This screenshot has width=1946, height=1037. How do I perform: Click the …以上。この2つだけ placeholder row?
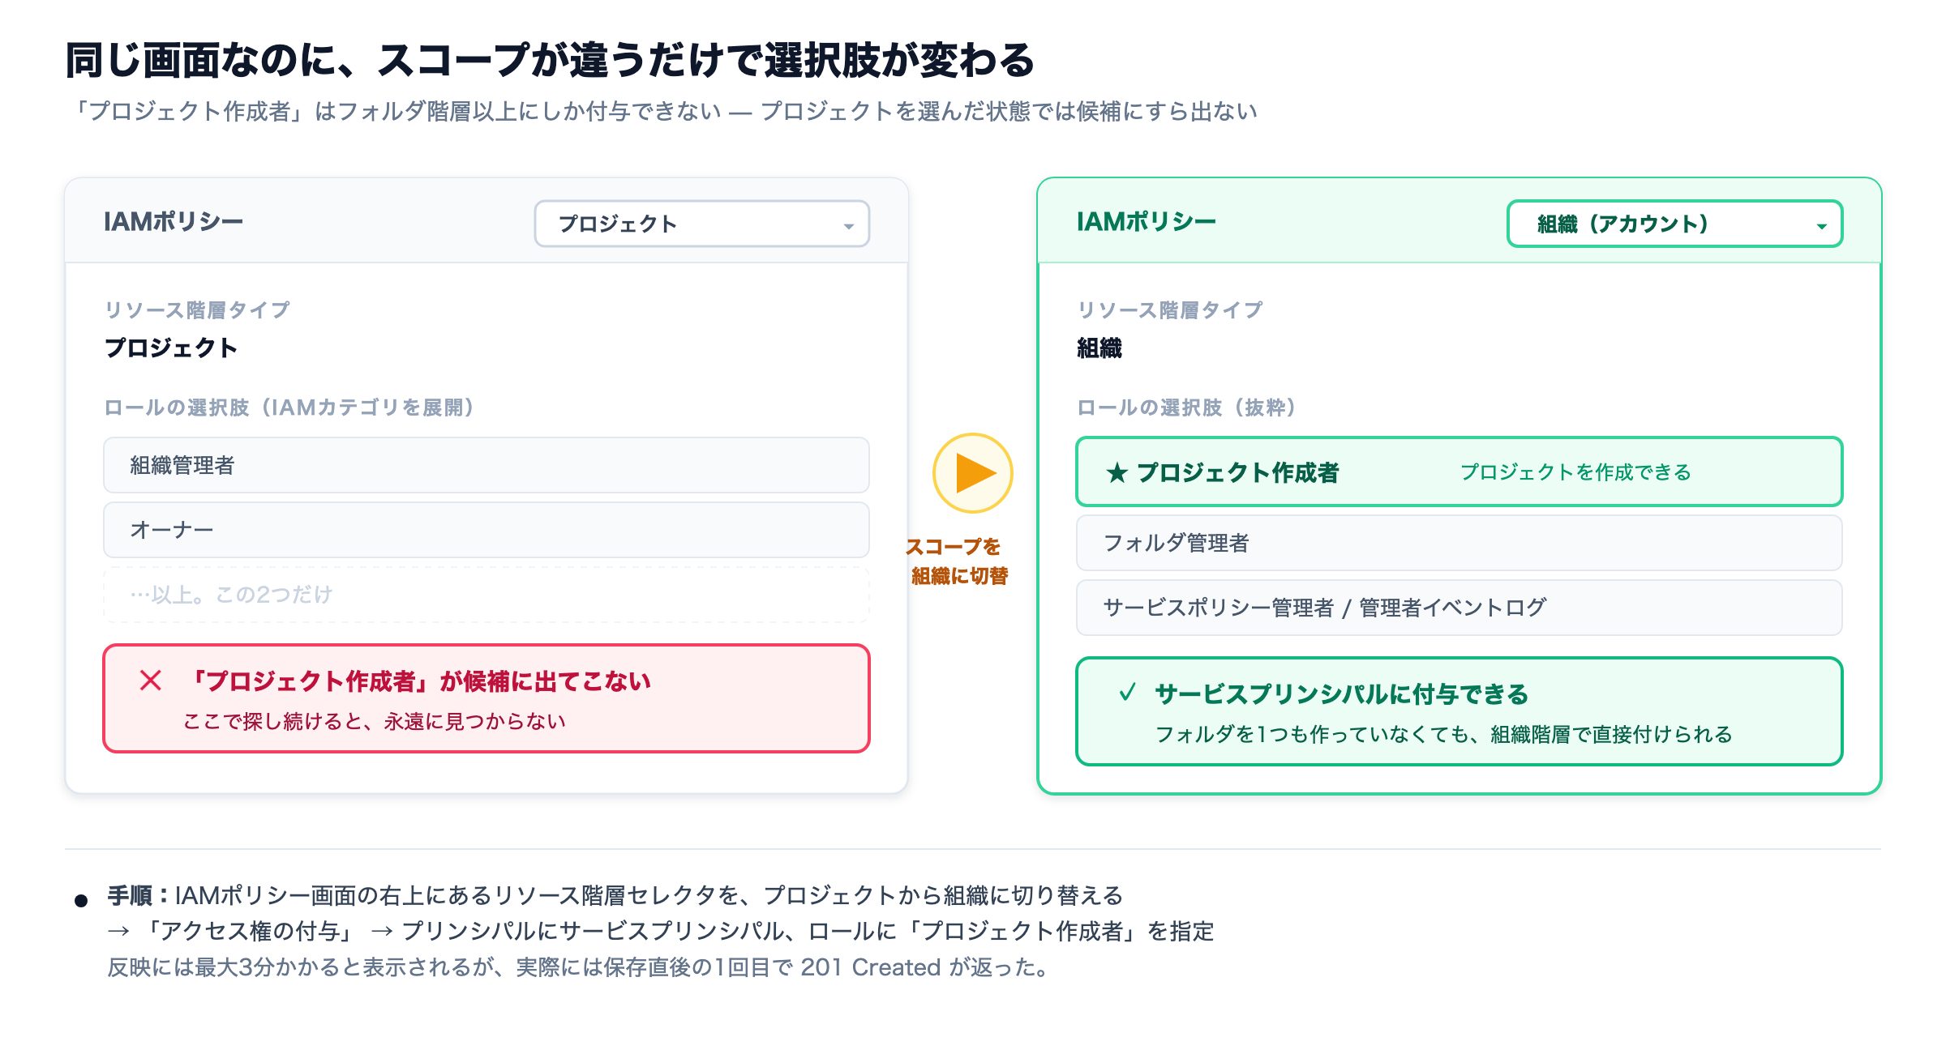point(486,595)
